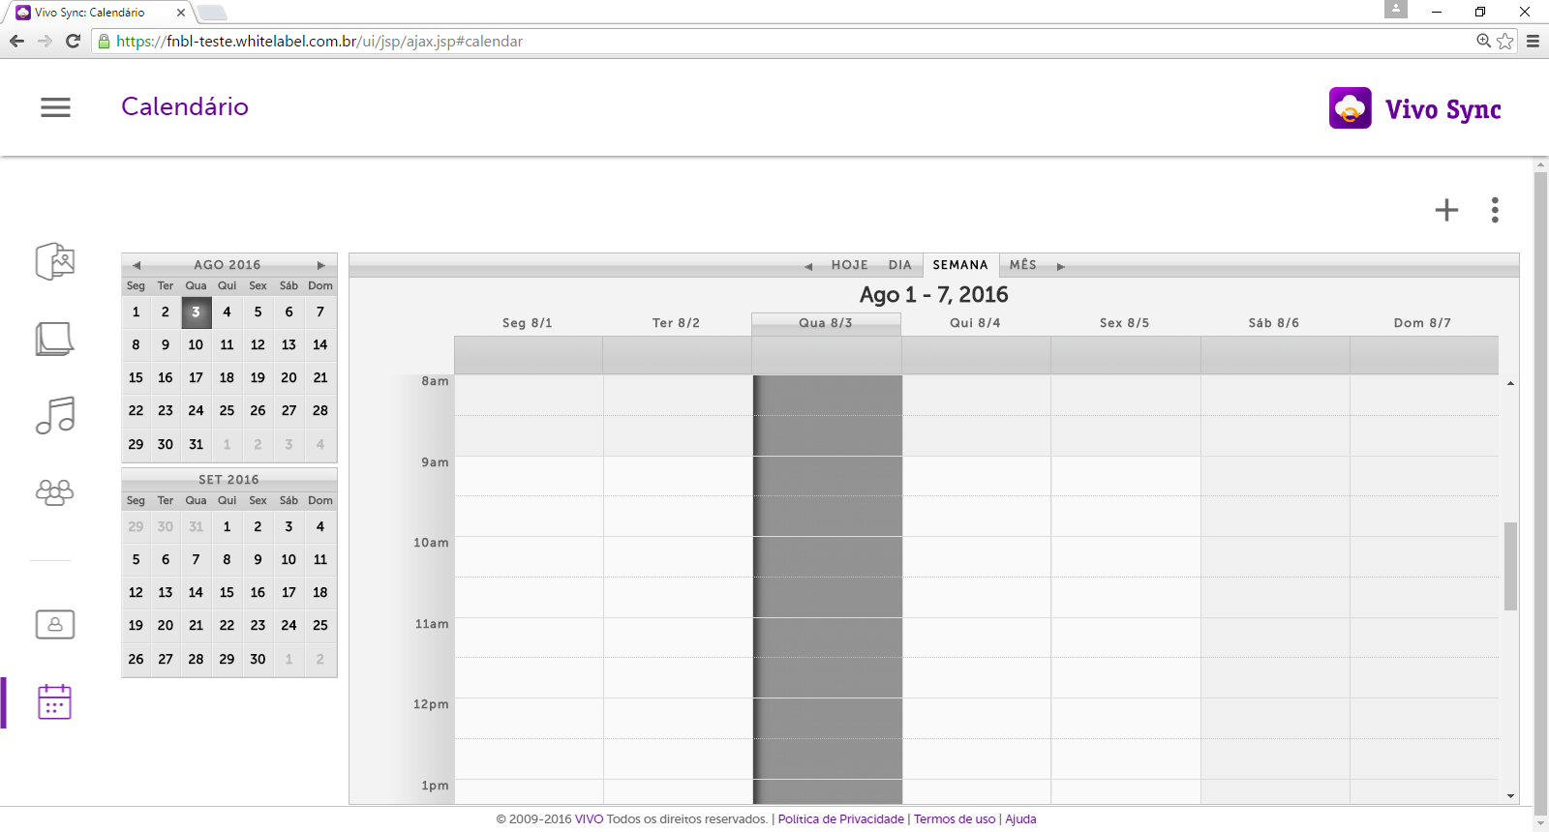
Task: Switch to DIA day view
Action: pos(900,265)
